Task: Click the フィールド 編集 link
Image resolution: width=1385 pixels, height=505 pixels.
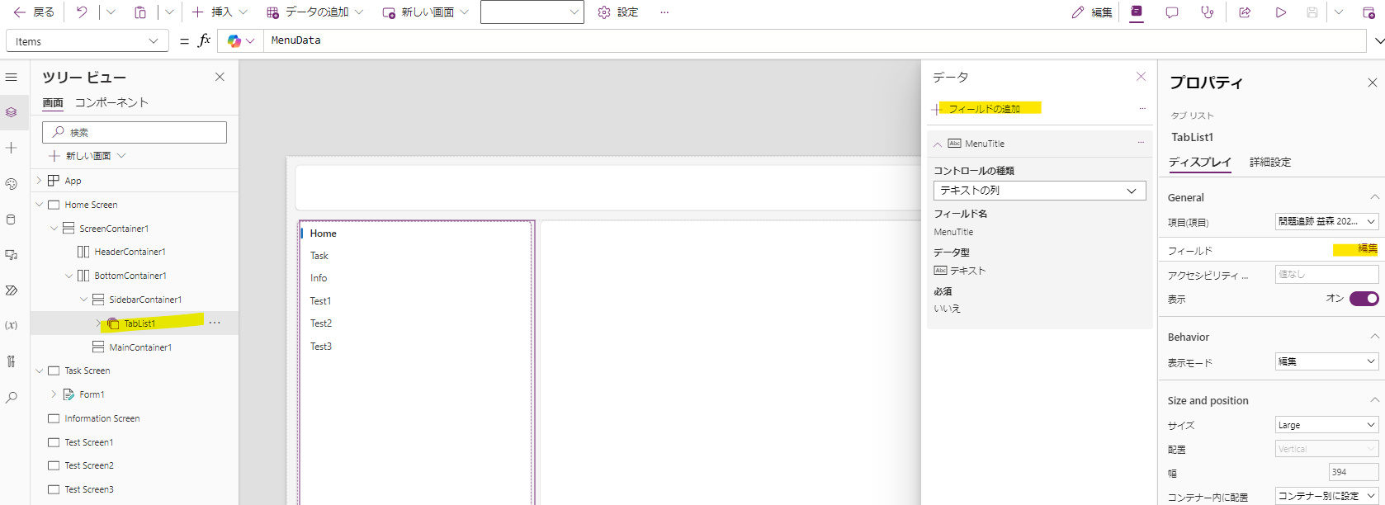Action: pyautogui.click(x=1368, y=248)
